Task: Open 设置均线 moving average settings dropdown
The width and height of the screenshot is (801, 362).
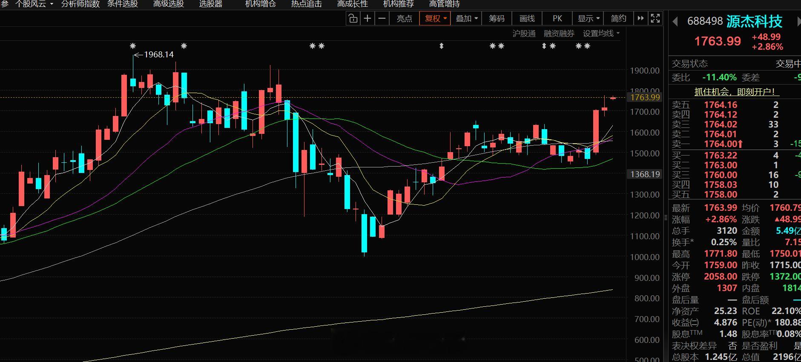Action: 601,34
